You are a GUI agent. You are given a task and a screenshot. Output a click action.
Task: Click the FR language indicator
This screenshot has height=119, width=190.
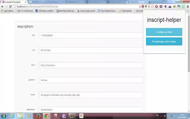tap(157, 116)
